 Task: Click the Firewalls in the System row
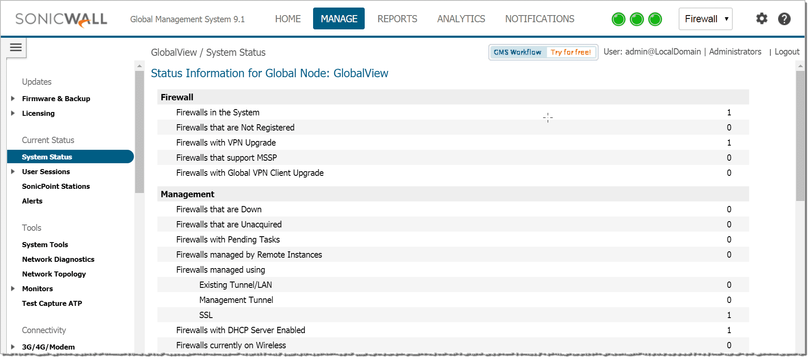(x=453, y=112)
